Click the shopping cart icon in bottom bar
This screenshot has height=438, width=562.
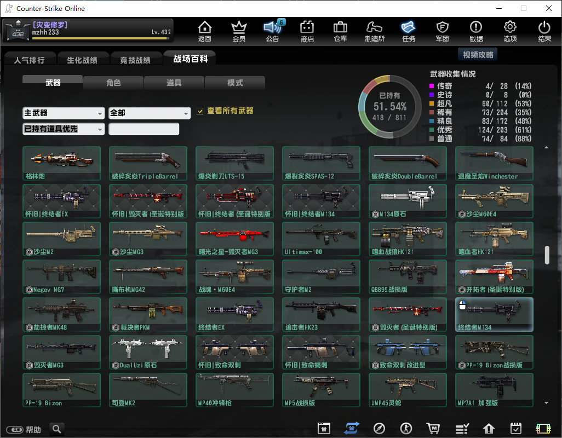click(x=433, y=428)
